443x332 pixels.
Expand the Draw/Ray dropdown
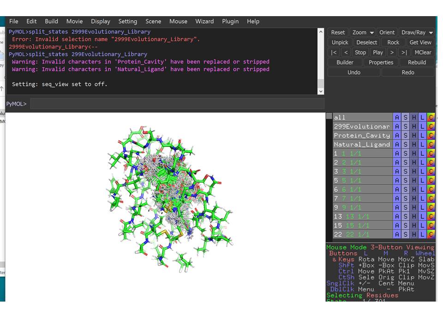pos(417,33)
